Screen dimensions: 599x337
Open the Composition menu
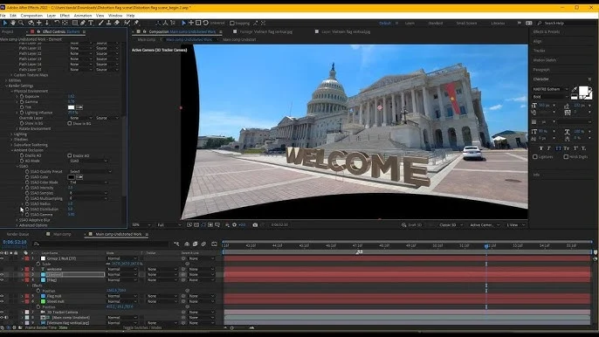pos(31,16)
